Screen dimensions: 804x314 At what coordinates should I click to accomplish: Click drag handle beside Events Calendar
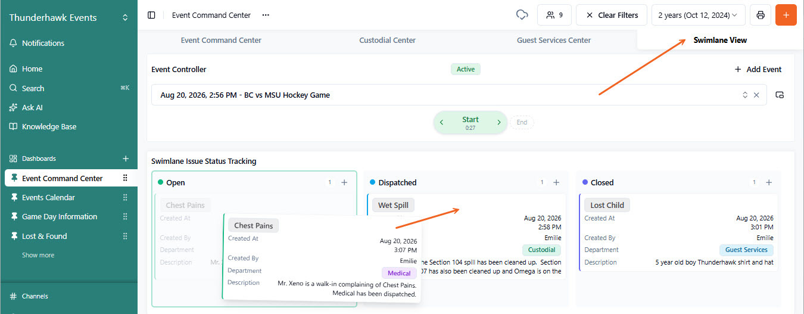tap(125, 197)
